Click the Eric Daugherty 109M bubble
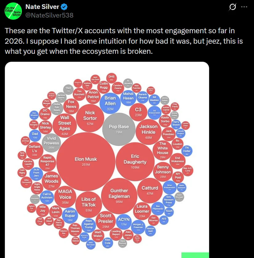Image resolution: width=254 pixels, height=258 pixels. coord(135,161)
